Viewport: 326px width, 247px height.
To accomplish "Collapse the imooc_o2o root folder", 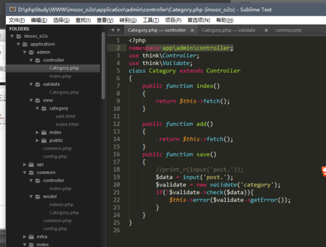I will 12,36.
